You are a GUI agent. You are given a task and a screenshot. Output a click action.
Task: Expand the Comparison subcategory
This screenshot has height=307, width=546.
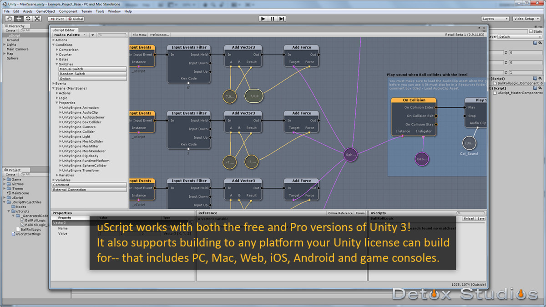[57, 50]
